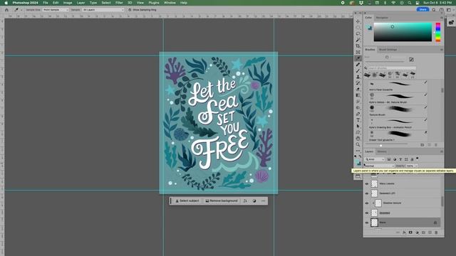
Task: Select the Frame tool
Action: click(358, 52)
